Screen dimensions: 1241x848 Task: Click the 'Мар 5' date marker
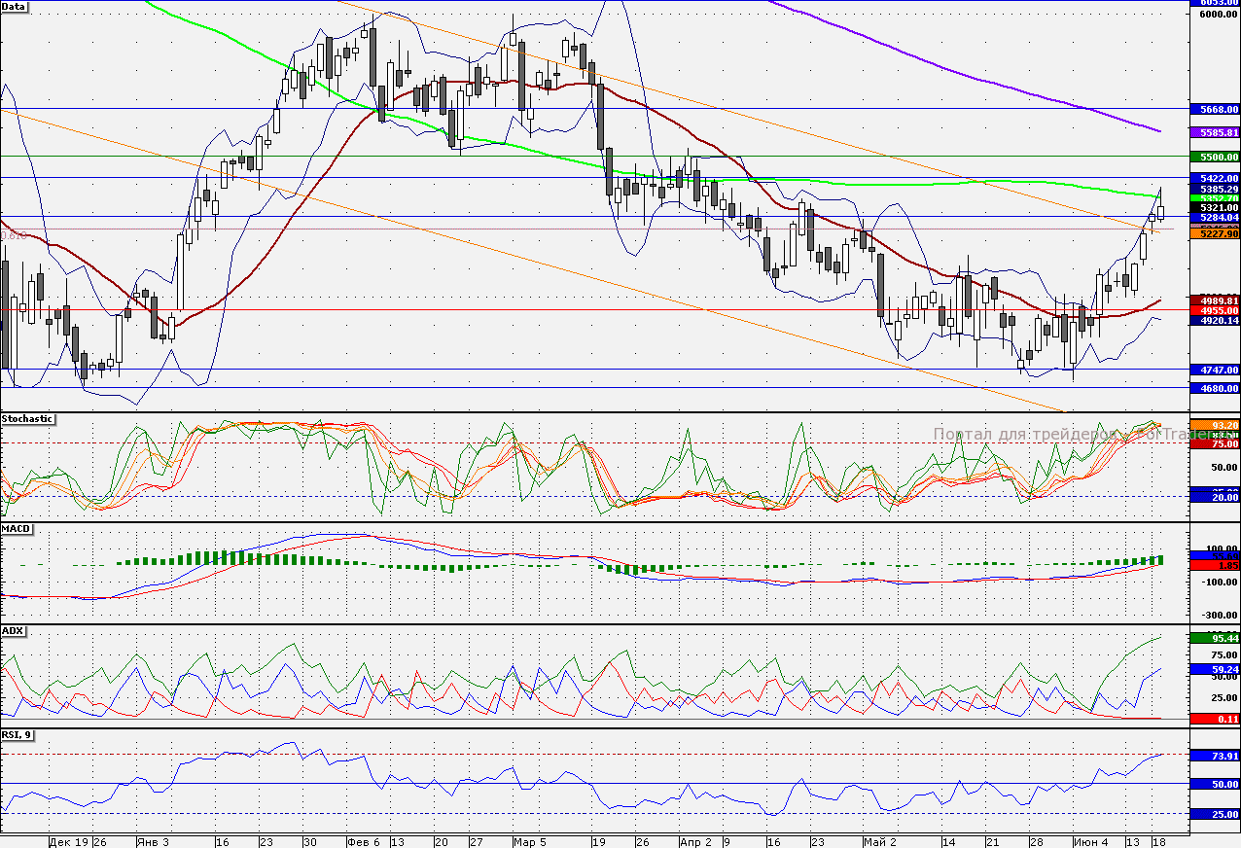tap(529, 841)
